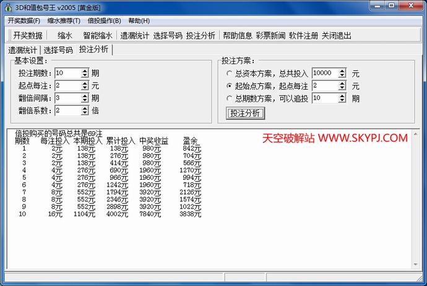Click the 软件注册 toolbar button
Screen dimensions: 427x286
[303, 35]
